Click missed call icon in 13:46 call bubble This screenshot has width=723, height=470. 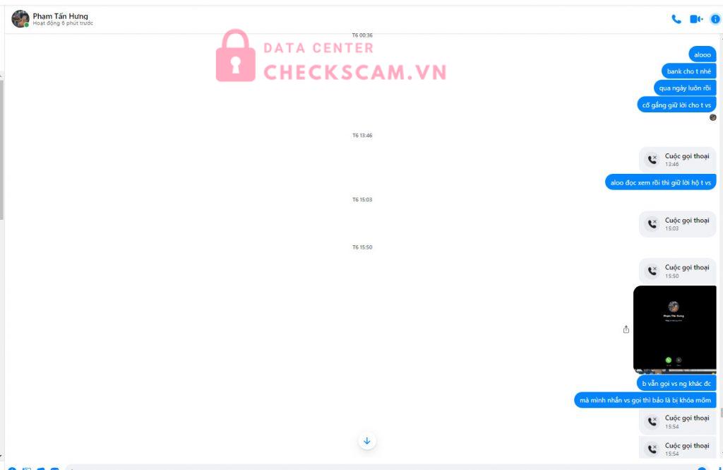tap(652, 160)
